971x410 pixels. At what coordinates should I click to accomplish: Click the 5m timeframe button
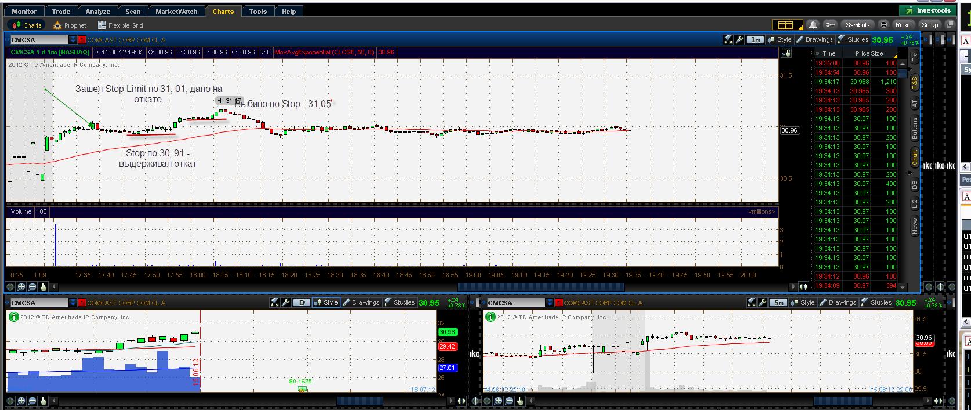coord(778,302)
